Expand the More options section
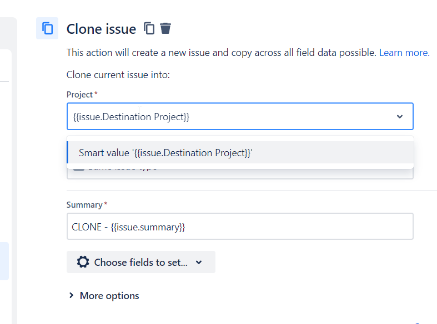 [x=104, y=296]
